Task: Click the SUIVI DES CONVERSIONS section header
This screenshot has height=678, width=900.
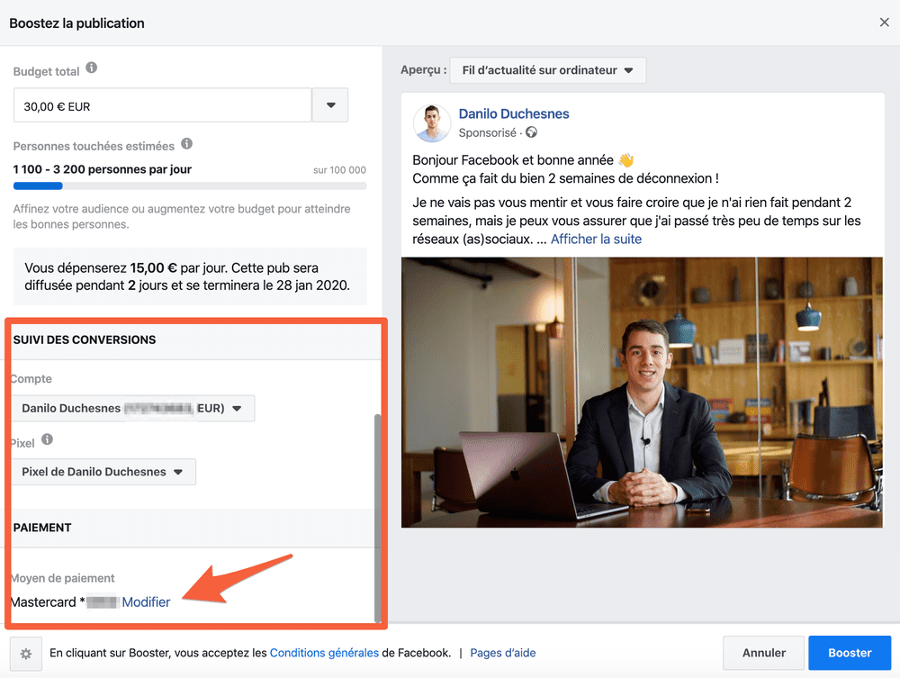Action: (x=85, y=340)
